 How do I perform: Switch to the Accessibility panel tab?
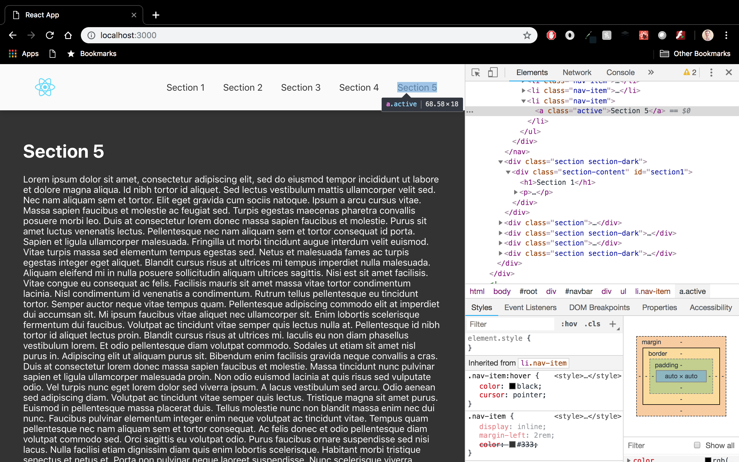(711, 307)
